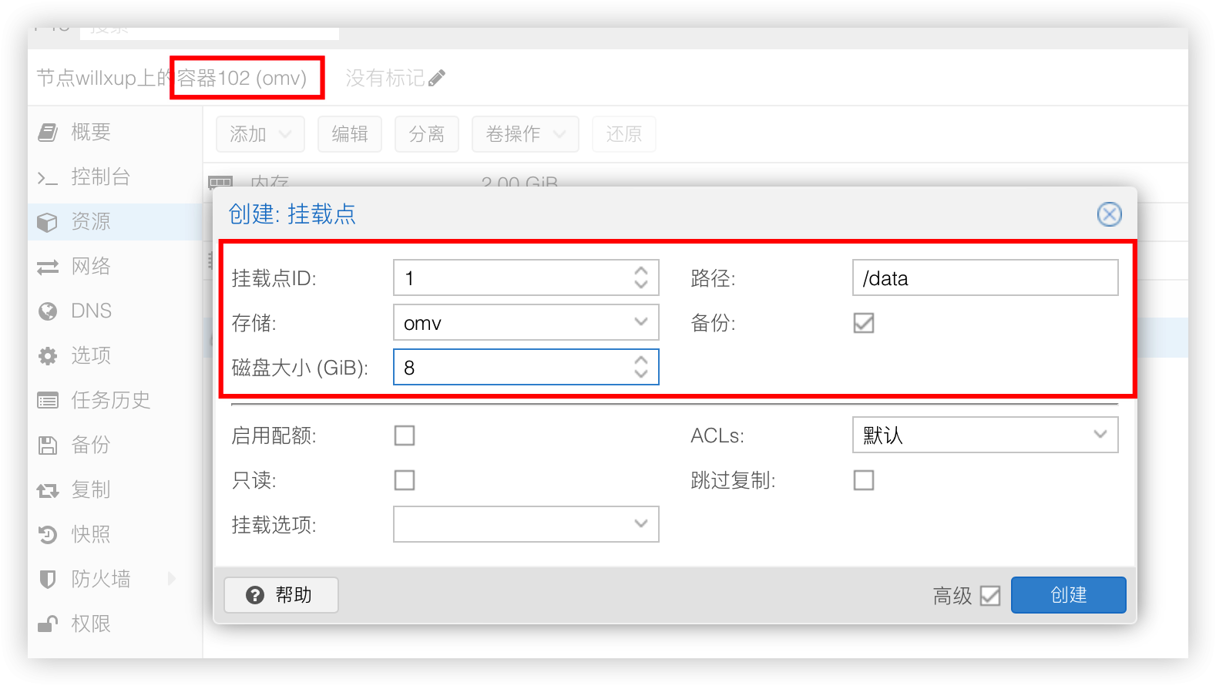Click the 帮助 button

281,595
